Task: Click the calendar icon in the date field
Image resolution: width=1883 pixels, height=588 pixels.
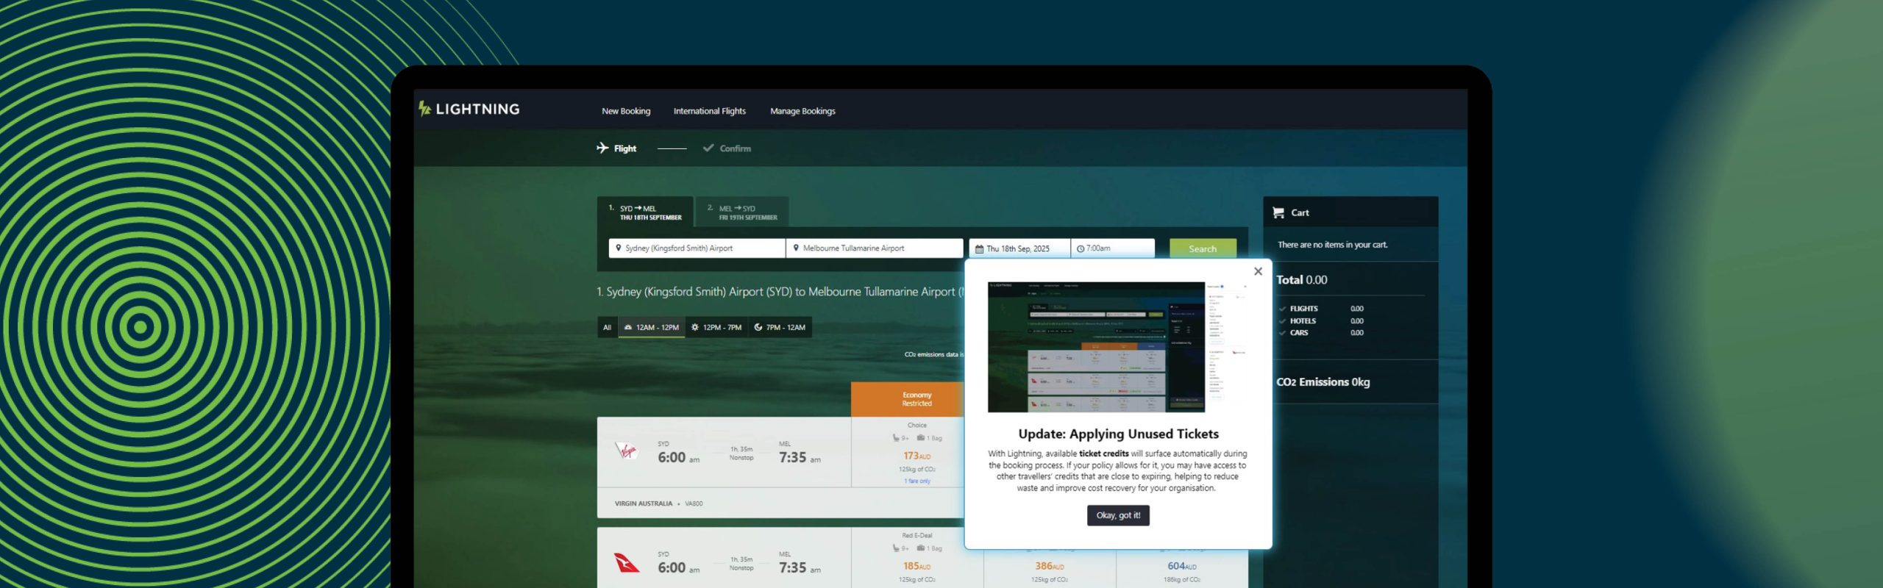Action: pyautogui.click(x=979, y=249)
